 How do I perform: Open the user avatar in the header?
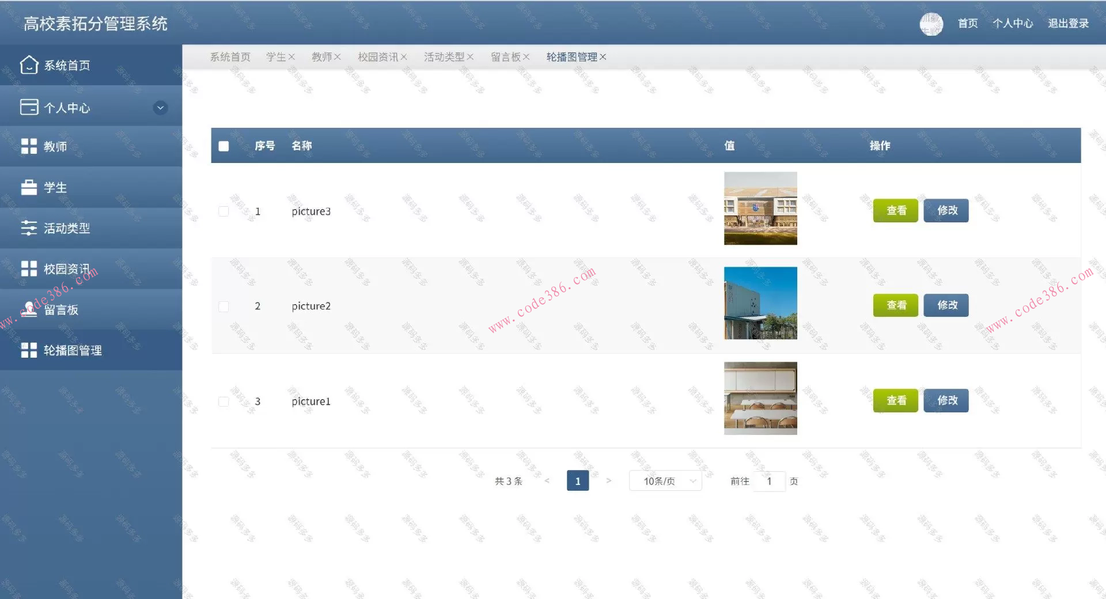[931, 24]
